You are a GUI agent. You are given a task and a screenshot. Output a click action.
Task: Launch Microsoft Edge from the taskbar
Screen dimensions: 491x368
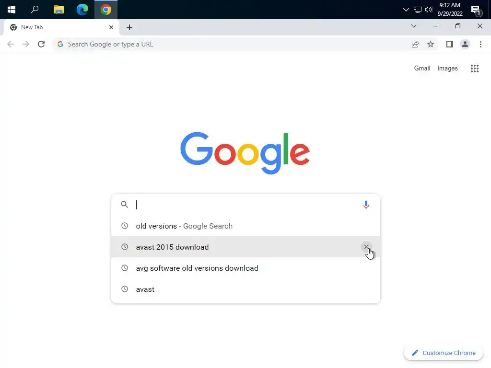point(82,10)
